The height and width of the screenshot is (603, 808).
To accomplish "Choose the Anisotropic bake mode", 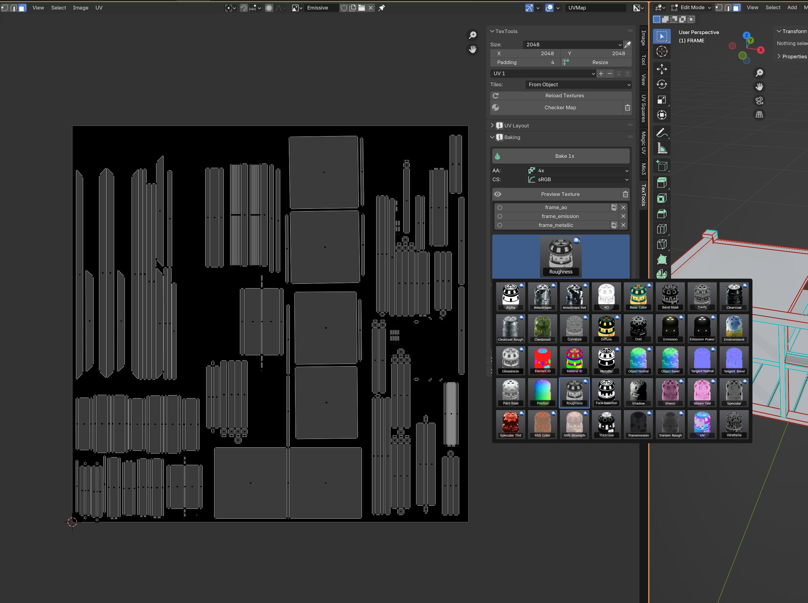I will pos(542,297).
